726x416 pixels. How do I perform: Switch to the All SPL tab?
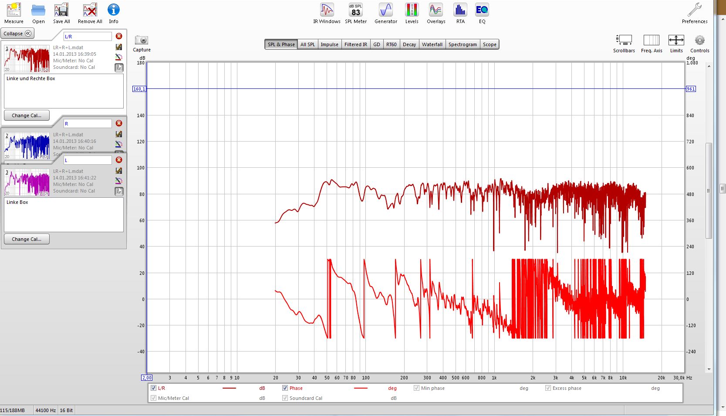[307, 44]
